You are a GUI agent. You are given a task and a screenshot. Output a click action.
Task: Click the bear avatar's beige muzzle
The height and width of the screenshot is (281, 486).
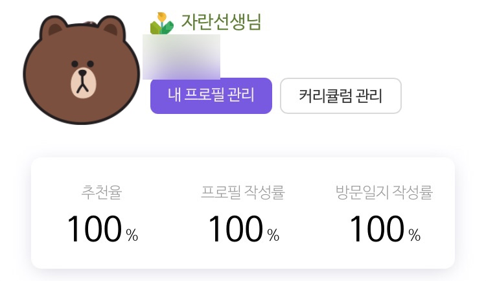coord(83,82)
